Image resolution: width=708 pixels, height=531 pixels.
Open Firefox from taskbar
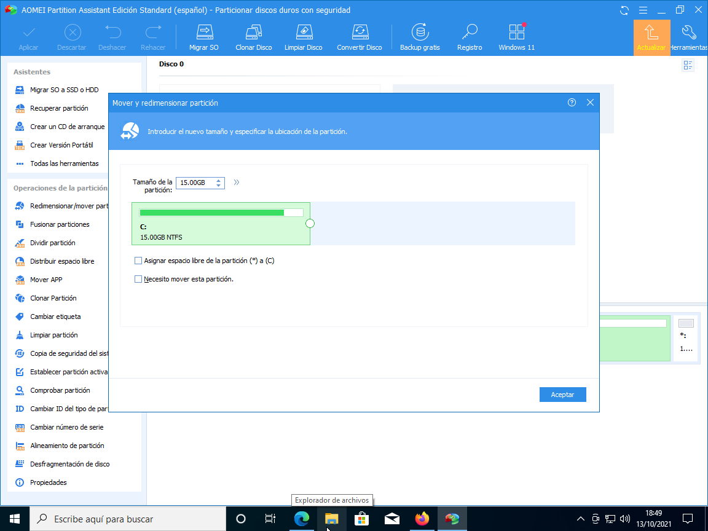422,519
